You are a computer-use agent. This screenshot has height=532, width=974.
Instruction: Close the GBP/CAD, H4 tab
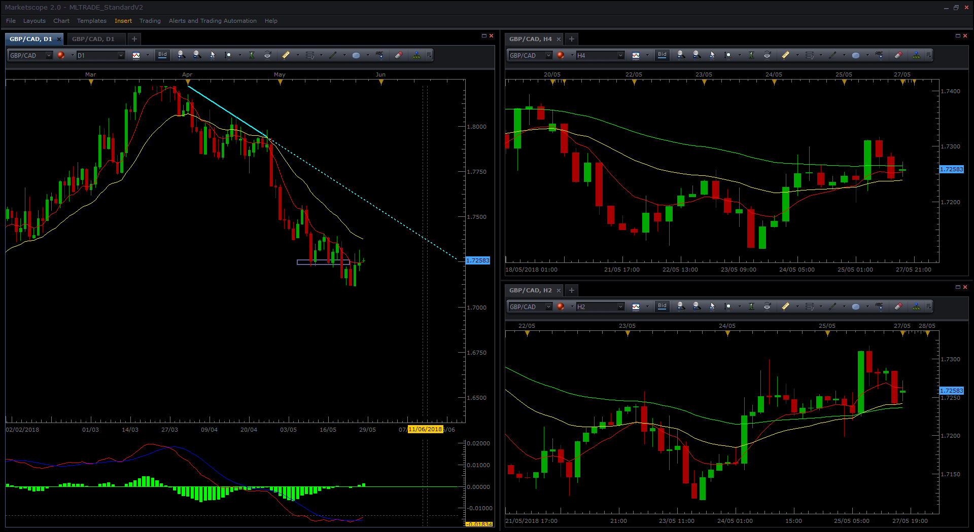[x=559, y=39]
